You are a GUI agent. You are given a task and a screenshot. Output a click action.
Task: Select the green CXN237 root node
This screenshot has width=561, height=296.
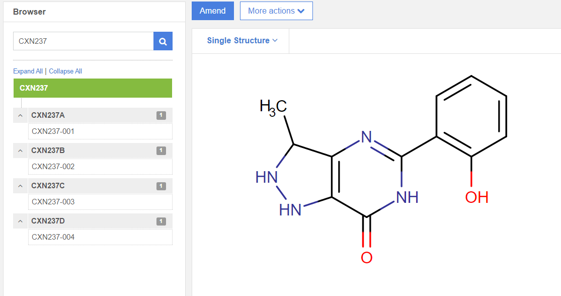point(93,88)
